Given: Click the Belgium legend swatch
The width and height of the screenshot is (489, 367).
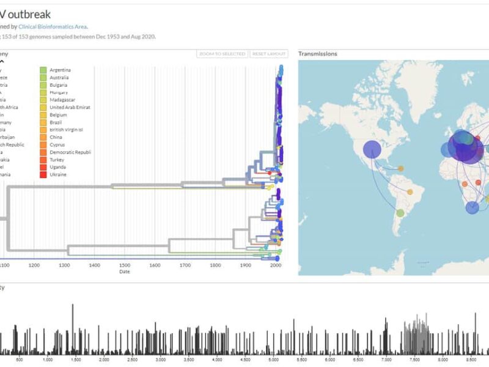Looking at the screenshot, I should pos(43,115).
